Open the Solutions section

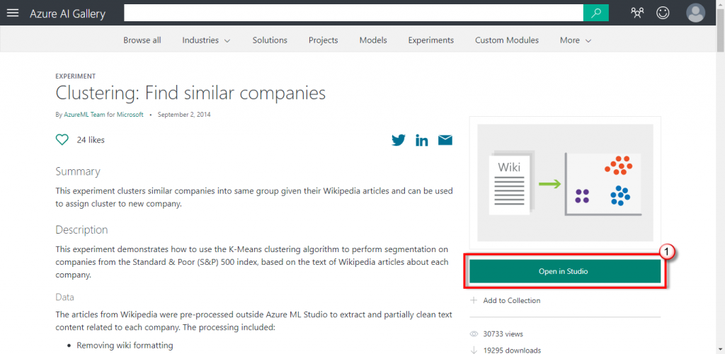pos(270,40)
